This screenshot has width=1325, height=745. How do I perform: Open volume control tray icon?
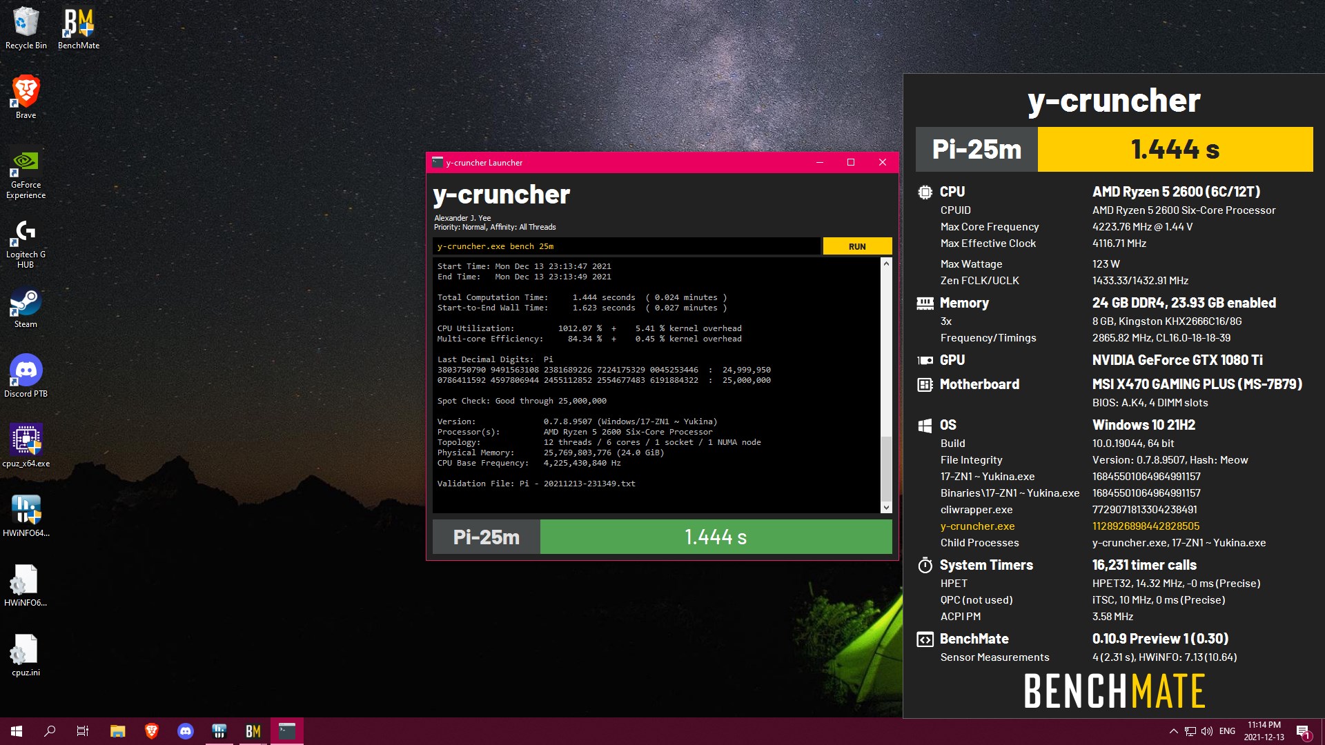(1207, 731)
